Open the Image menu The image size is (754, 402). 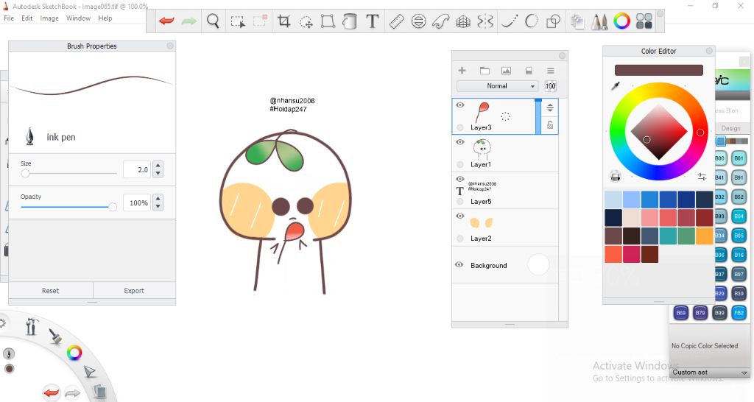coord(49,18)
